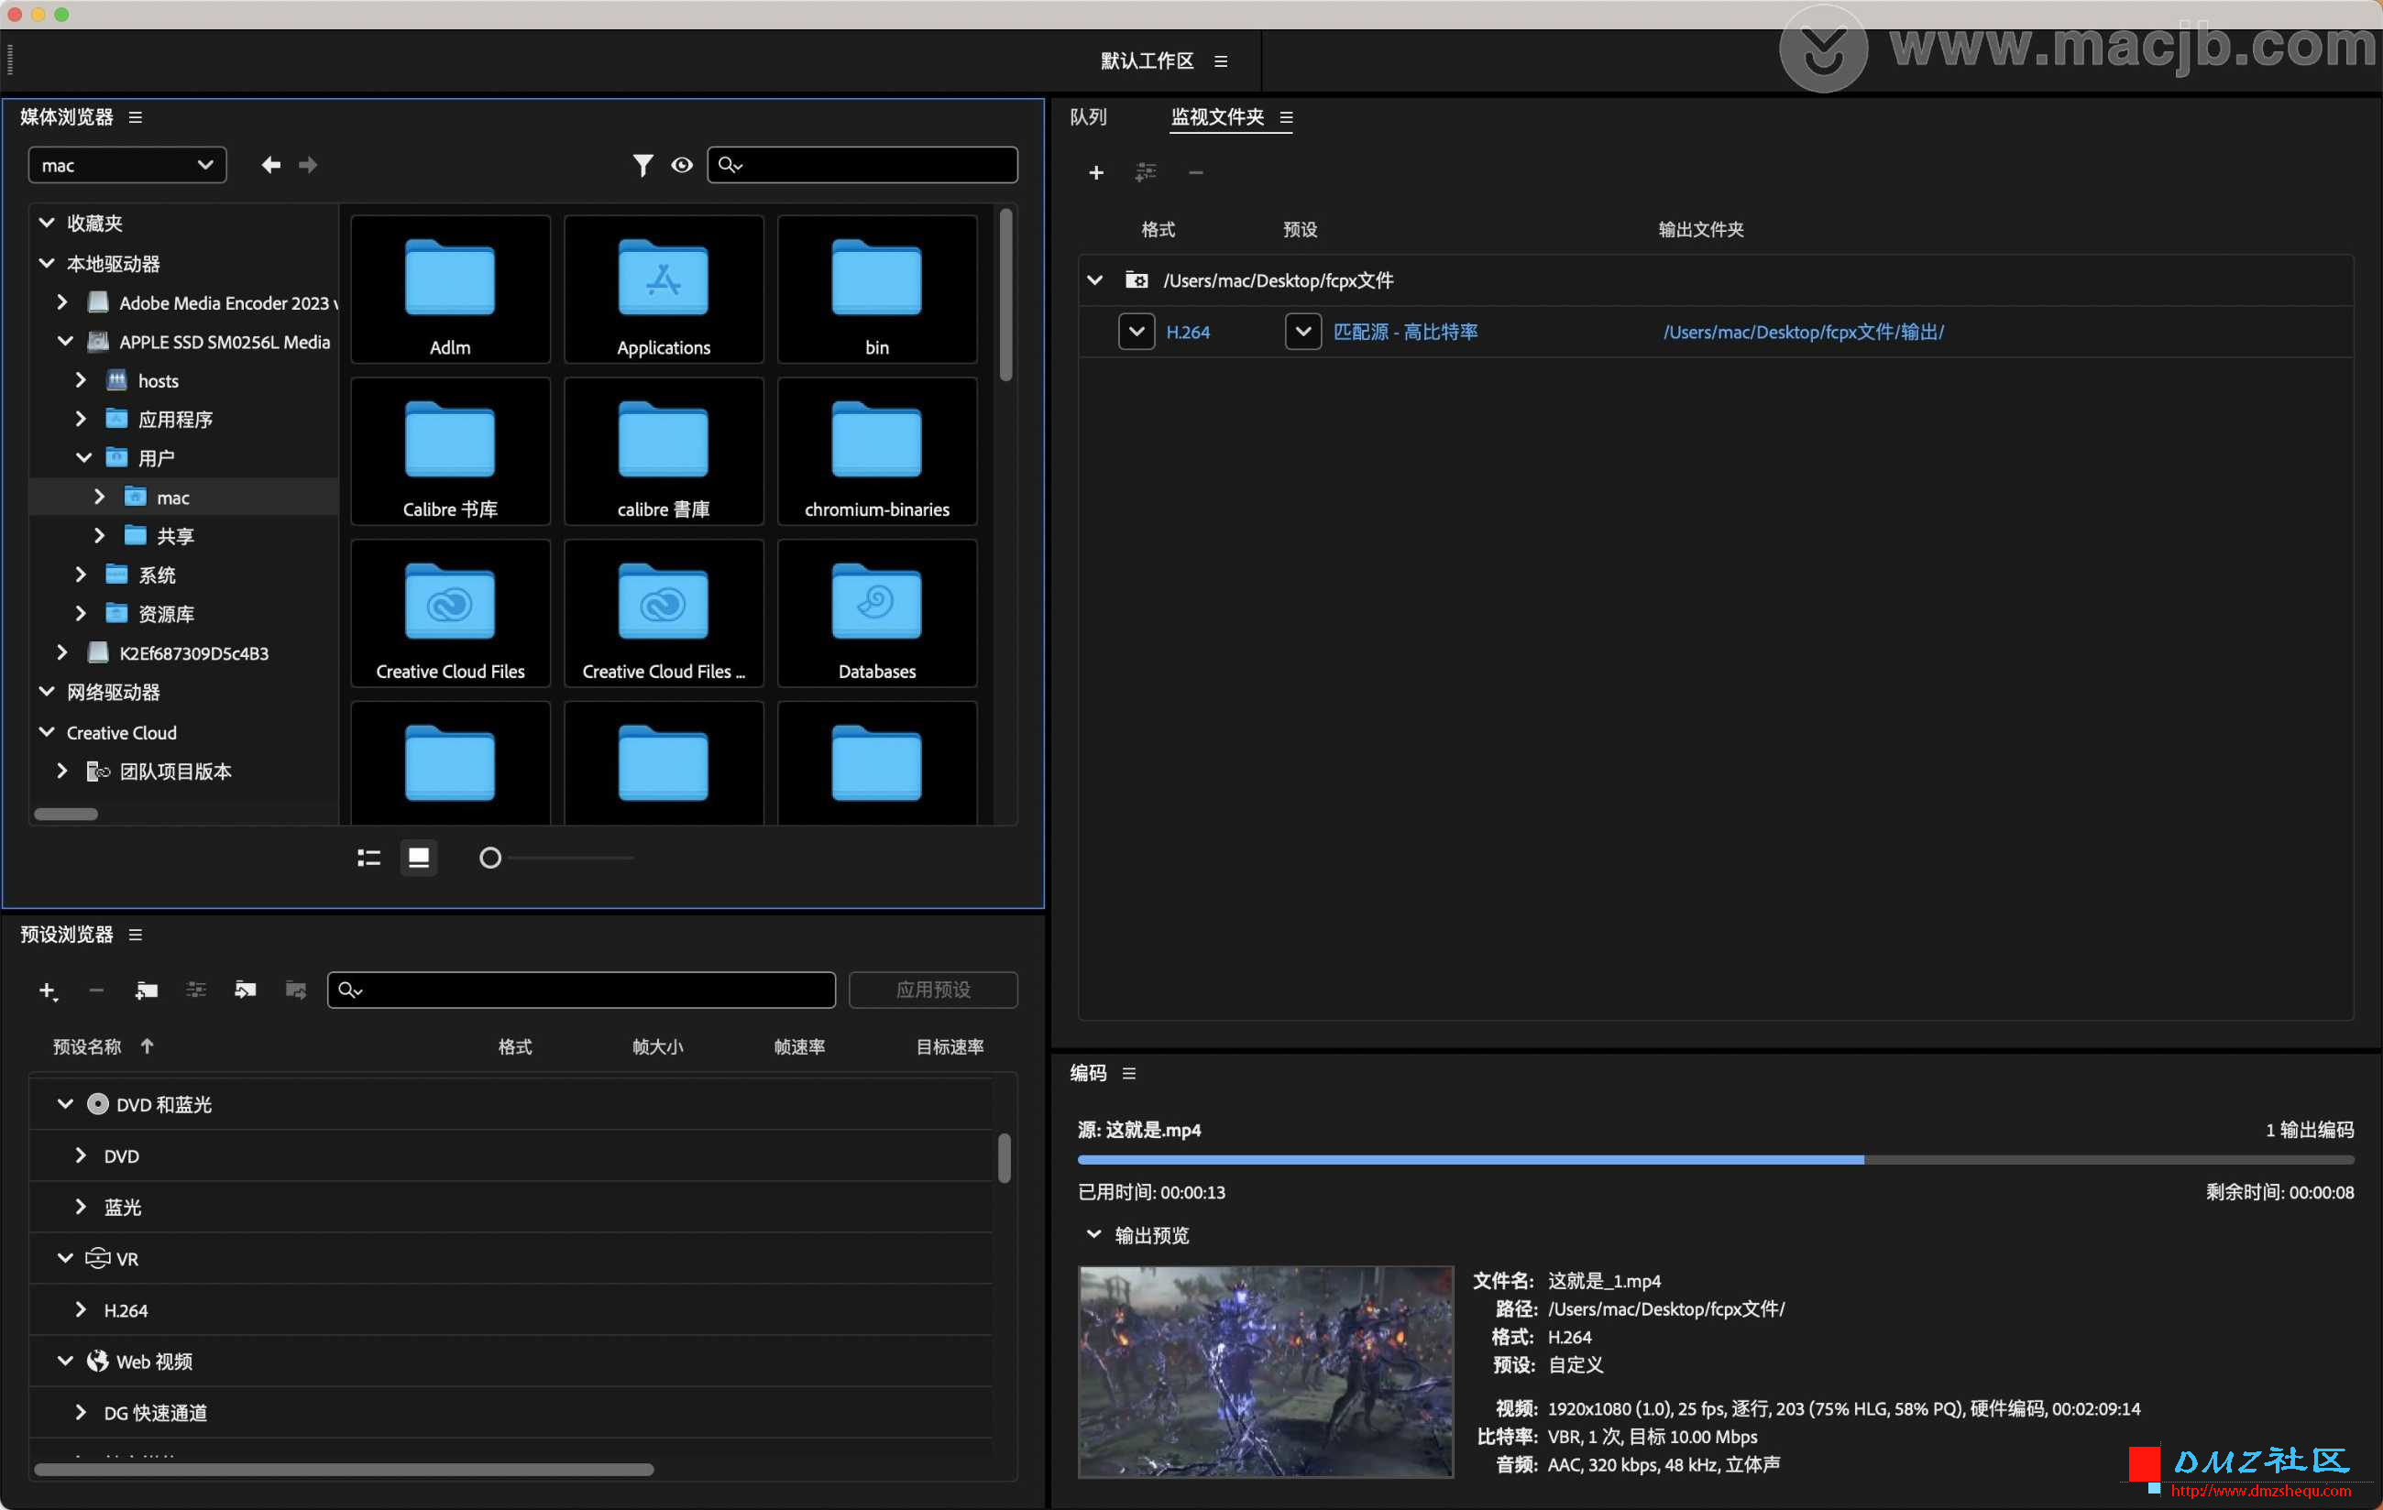Go forward in the media browser
The height and width of the screenshot is (1510, 2383).
click(x=308, y=164)
